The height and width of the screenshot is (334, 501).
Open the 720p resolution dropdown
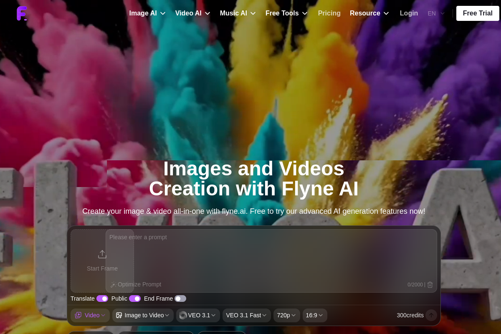[x=287, y=315]
